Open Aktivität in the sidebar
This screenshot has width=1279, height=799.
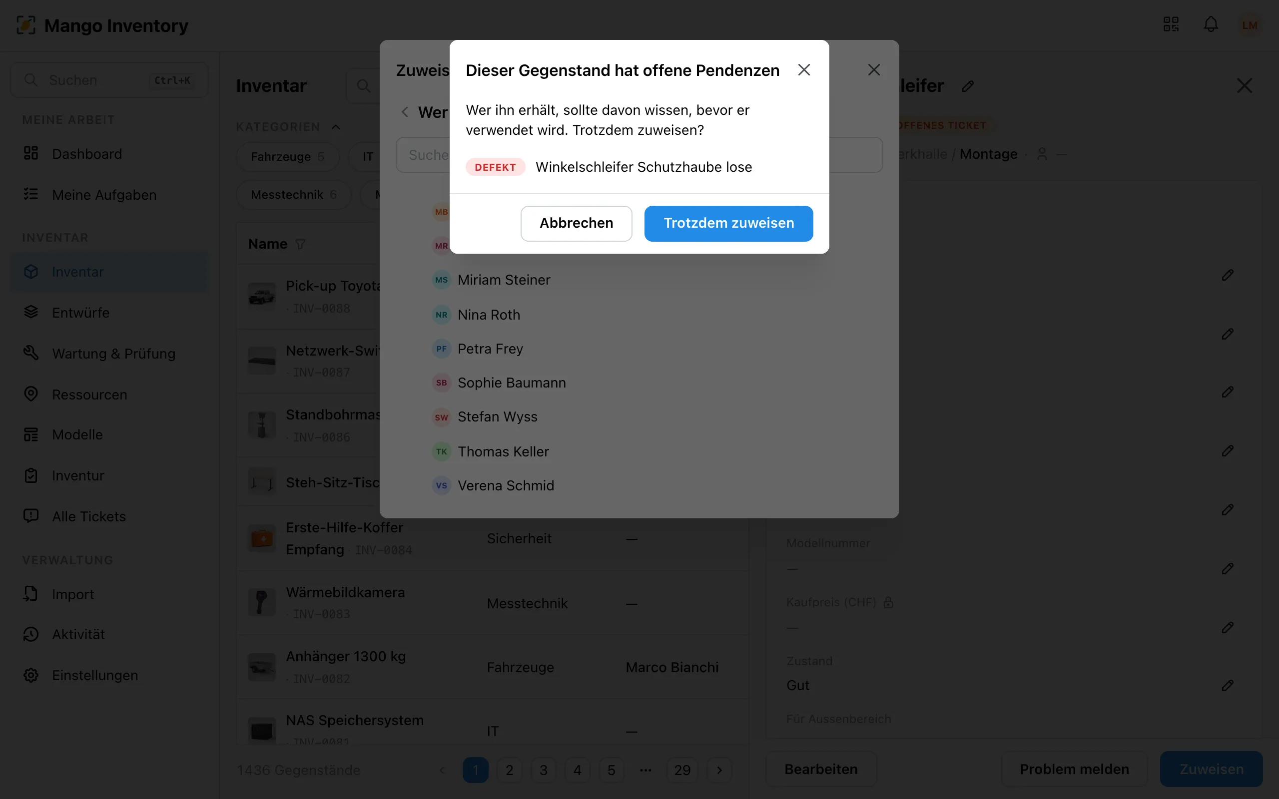click(x=109, y=634)
